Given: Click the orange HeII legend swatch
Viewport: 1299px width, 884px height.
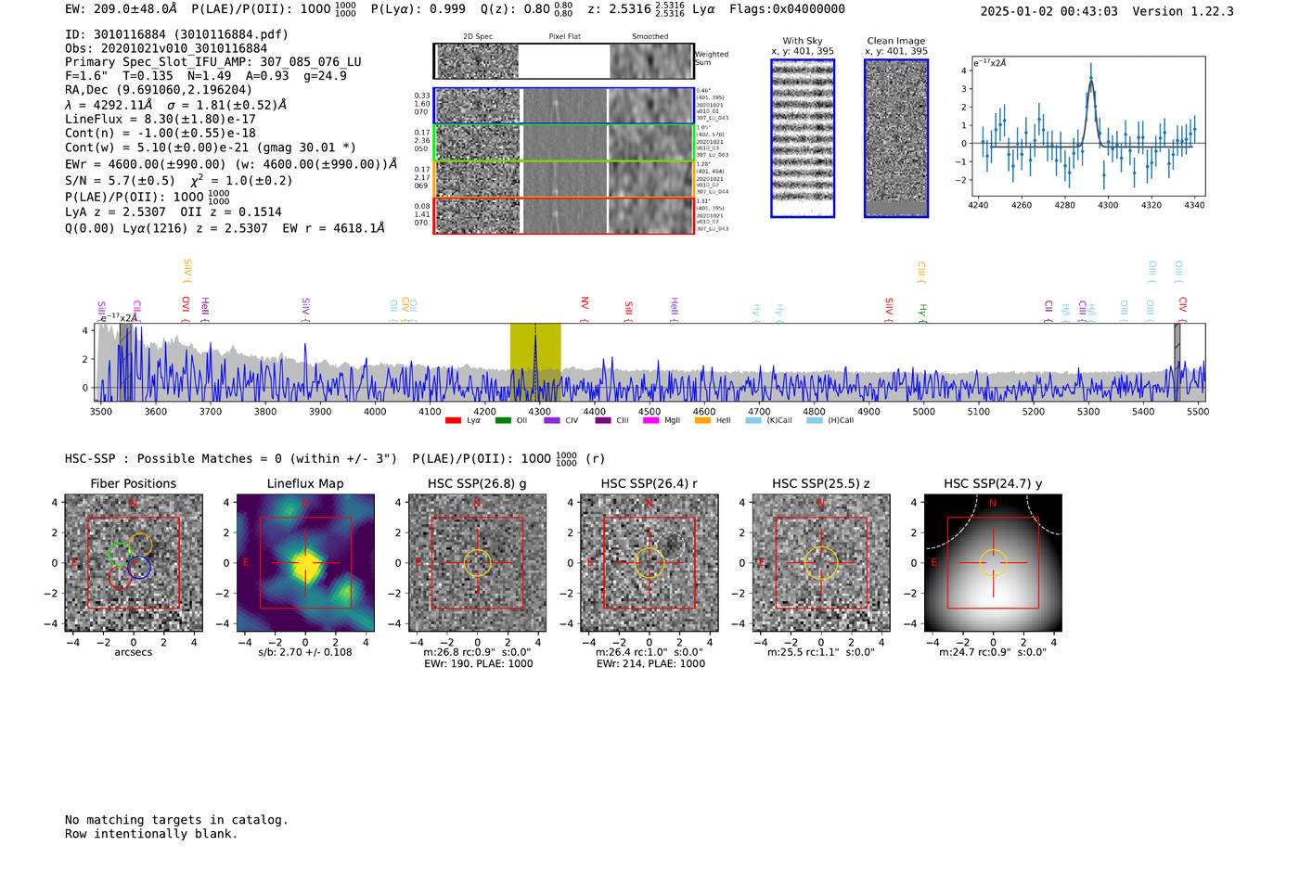Looking at the screenshot, I should (702, 420).
